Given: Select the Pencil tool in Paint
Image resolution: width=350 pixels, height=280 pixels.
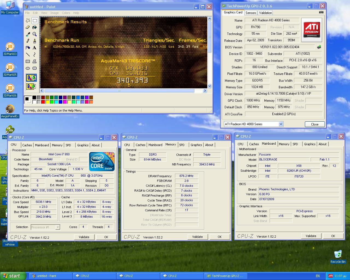Looking at the screenshot, I should tap(28, 41).
